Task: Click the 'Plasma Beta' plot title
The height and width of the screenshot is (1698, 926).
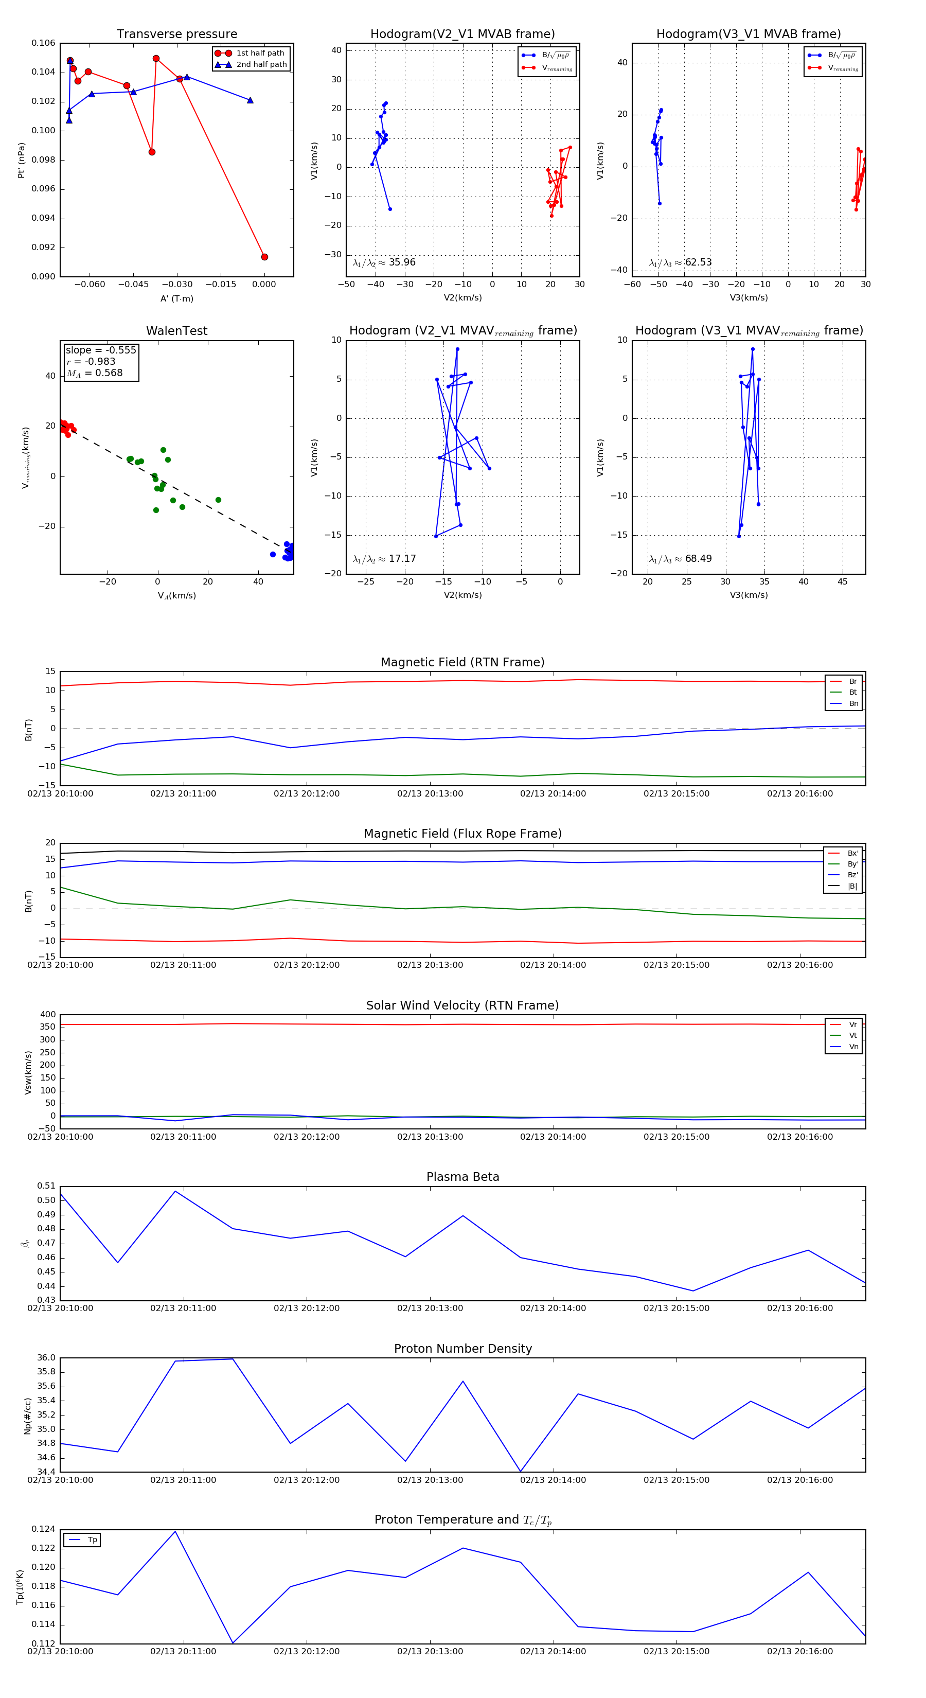Action: 462,1177
